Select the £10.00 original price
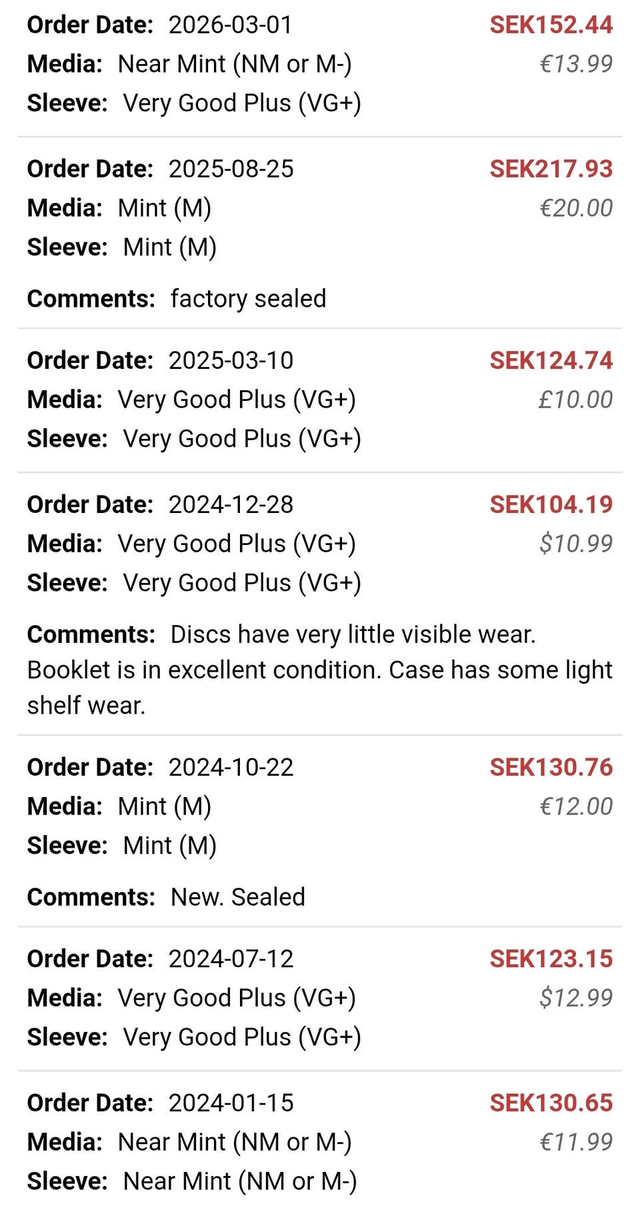The image size is (640, 1214). click(575, 400)
